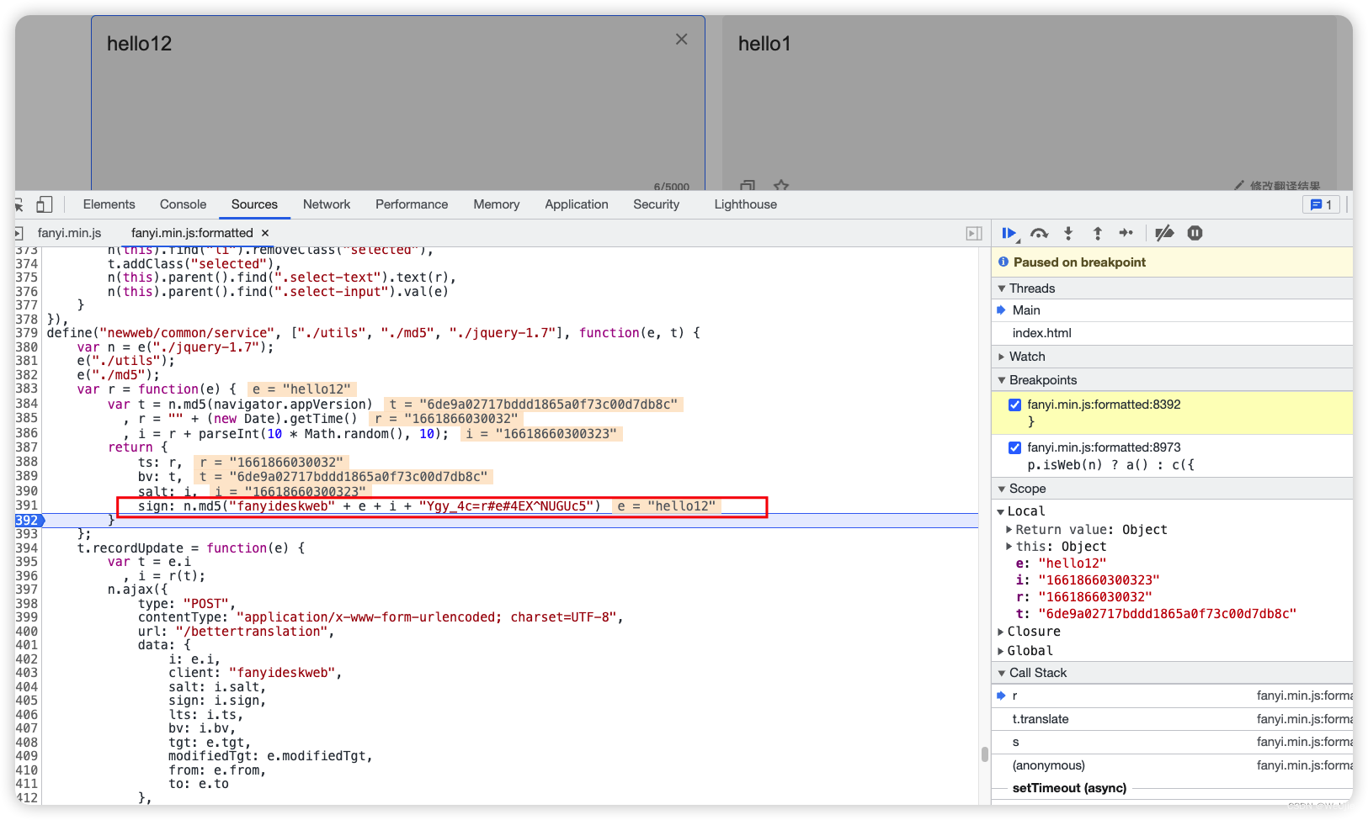The height and width of the screenshot is (820, 1368).
Task: Open the Lighthouse tab
Action: pyautogui.click(x=746, y=204)
